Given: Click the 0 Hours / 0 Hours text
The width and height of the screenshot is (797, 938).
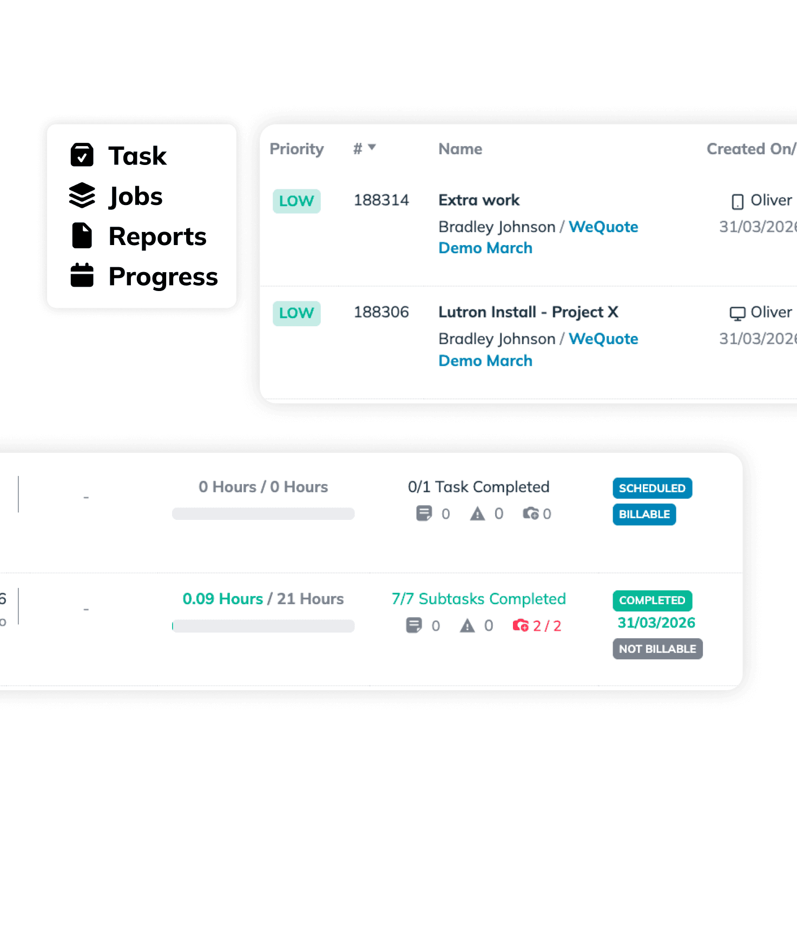Looking at the screenshot, I should [263, 487].
